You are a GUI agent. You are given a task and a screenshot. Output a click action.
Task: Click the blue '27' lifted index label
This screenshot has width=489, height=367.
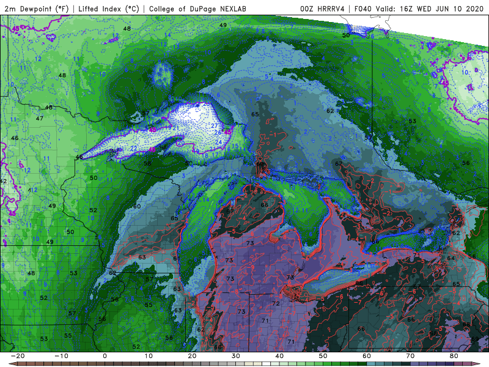point(215,126)
